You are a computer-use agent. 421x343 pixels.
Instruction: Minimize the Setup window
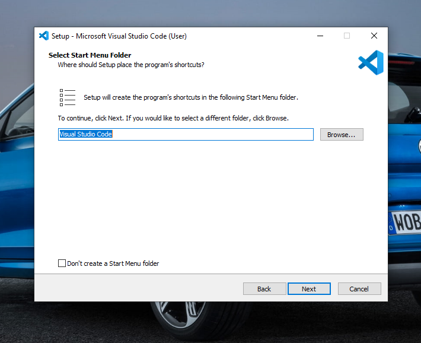[x=320, y=36]
